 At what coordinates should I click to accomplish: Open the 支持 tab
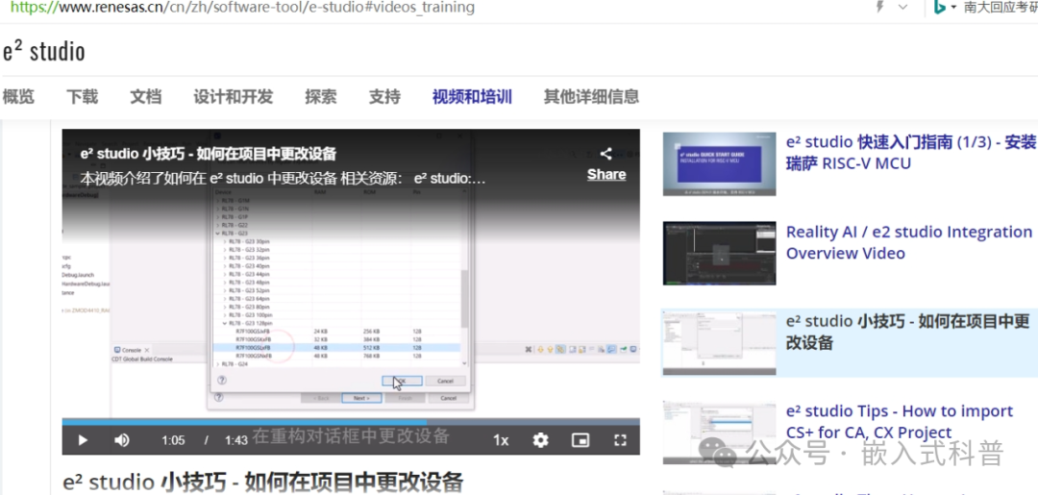(384, 97)
